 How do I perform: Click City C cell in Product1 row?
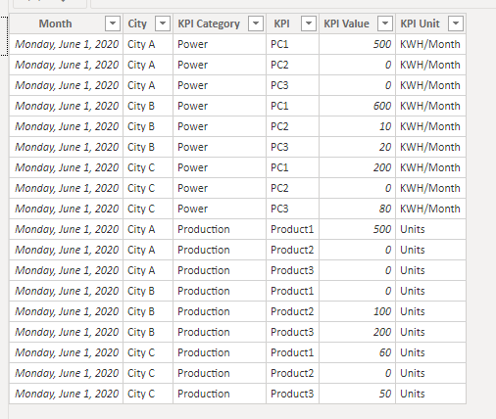pyautogui.click(x=148, y=352)
